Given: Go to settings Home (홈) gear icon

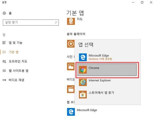Looking at the screenshot, I should pyautogui.click(x=4, y=13).
